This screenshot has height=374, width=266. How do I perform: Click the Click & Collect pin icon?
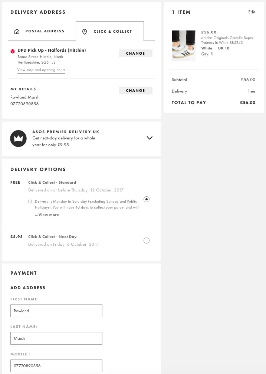[85, 32]
